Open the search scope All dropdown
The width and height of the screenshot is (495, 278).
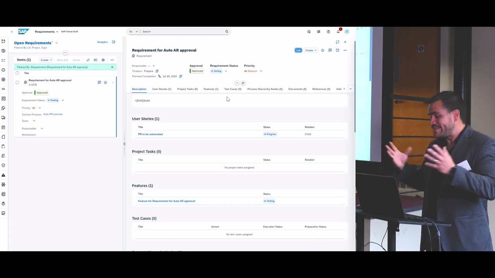(x=133, y=32)
